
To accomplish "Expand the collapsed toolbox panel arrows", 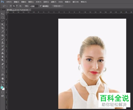I will click(x=1, y=9).
